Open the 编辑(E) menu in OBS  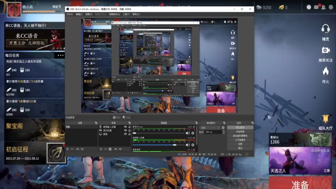coord(79,14)
